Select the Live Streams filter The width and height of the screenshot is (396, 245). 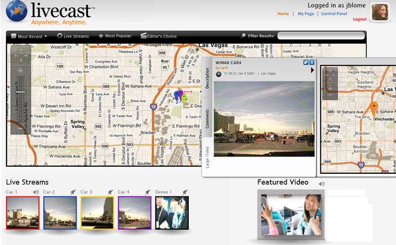73,36
